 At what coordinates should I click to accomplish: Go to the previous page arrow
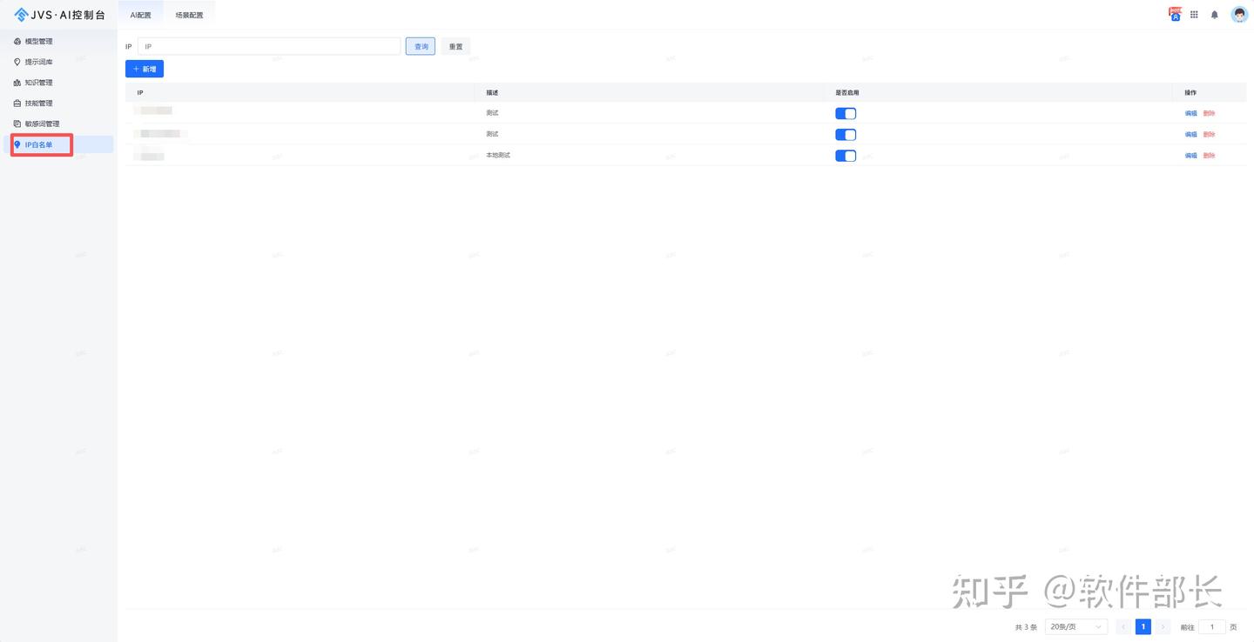[1123, 626]
